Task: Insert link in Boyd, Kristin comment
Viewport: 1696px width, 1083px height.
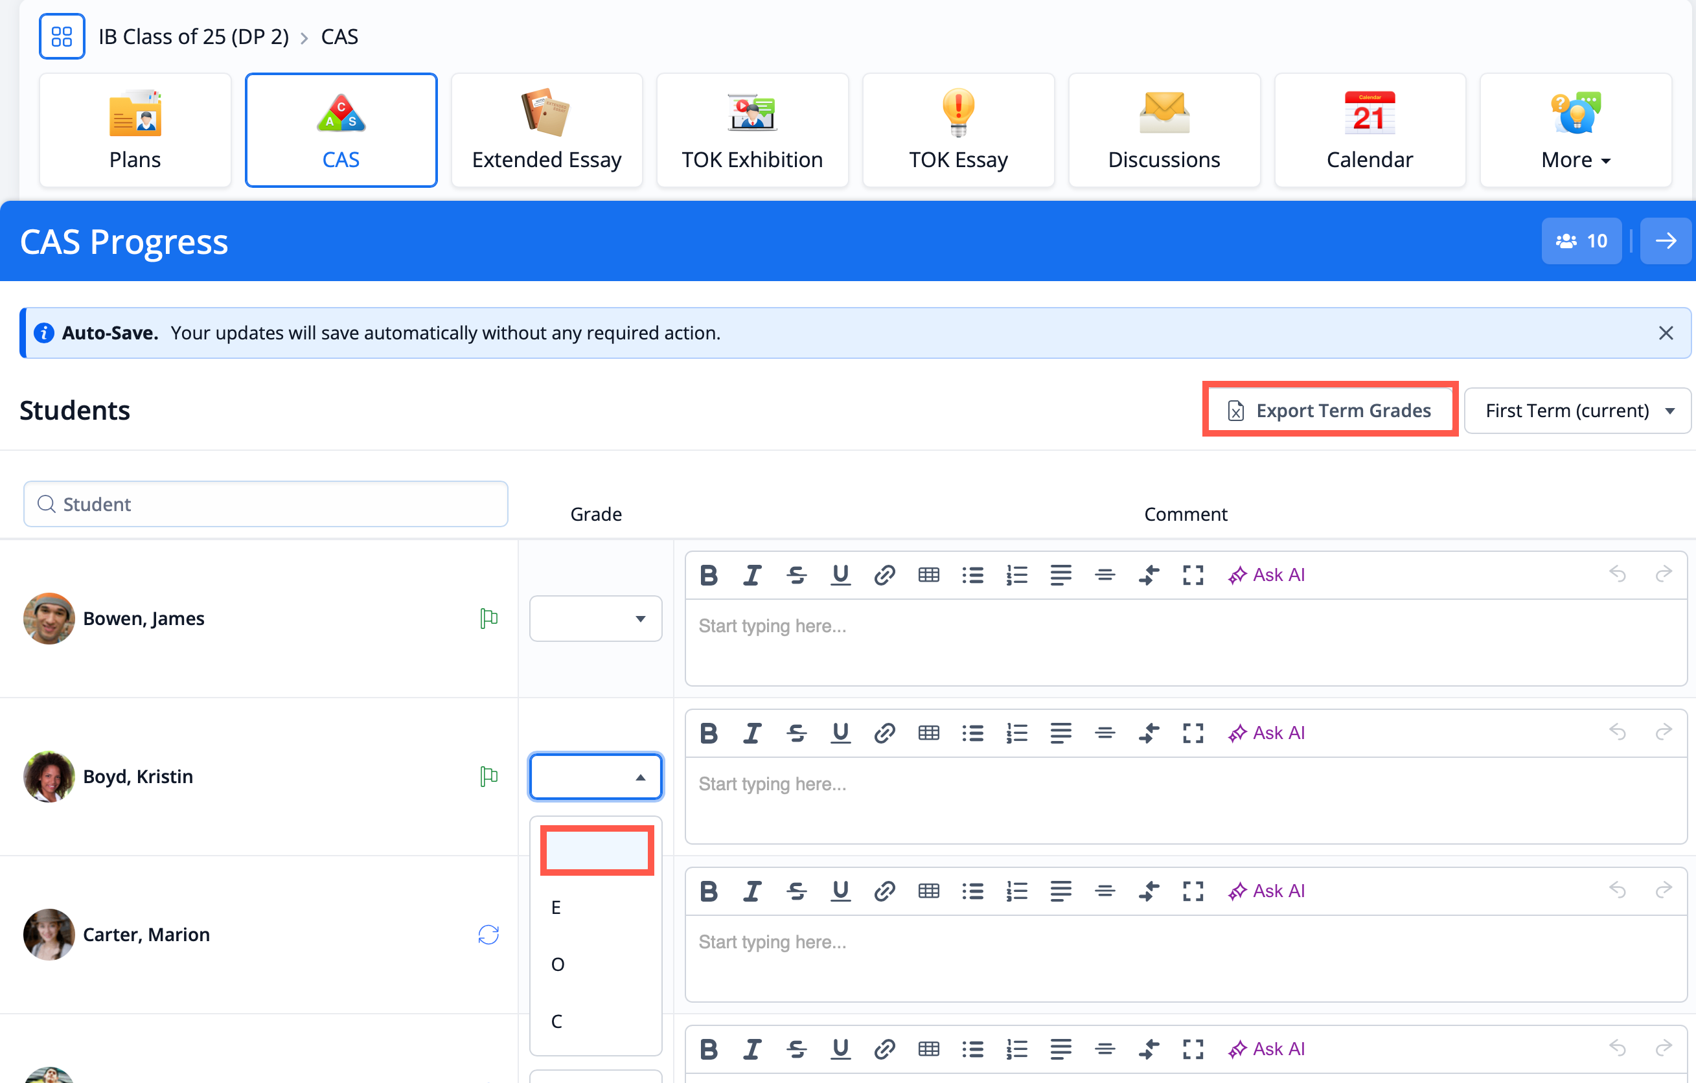Action: pos(885,733)
